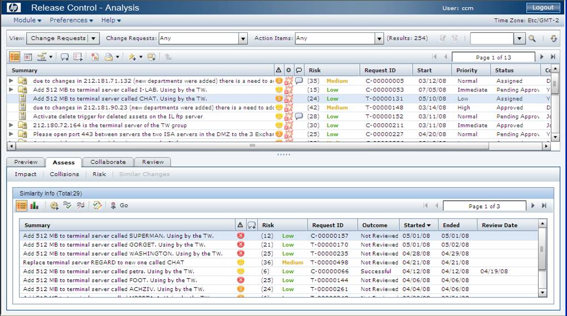Viewport: 567px width, 316px height.
Task: Select the T-00000131 CHAT request row
Action: tap(279, 98)
